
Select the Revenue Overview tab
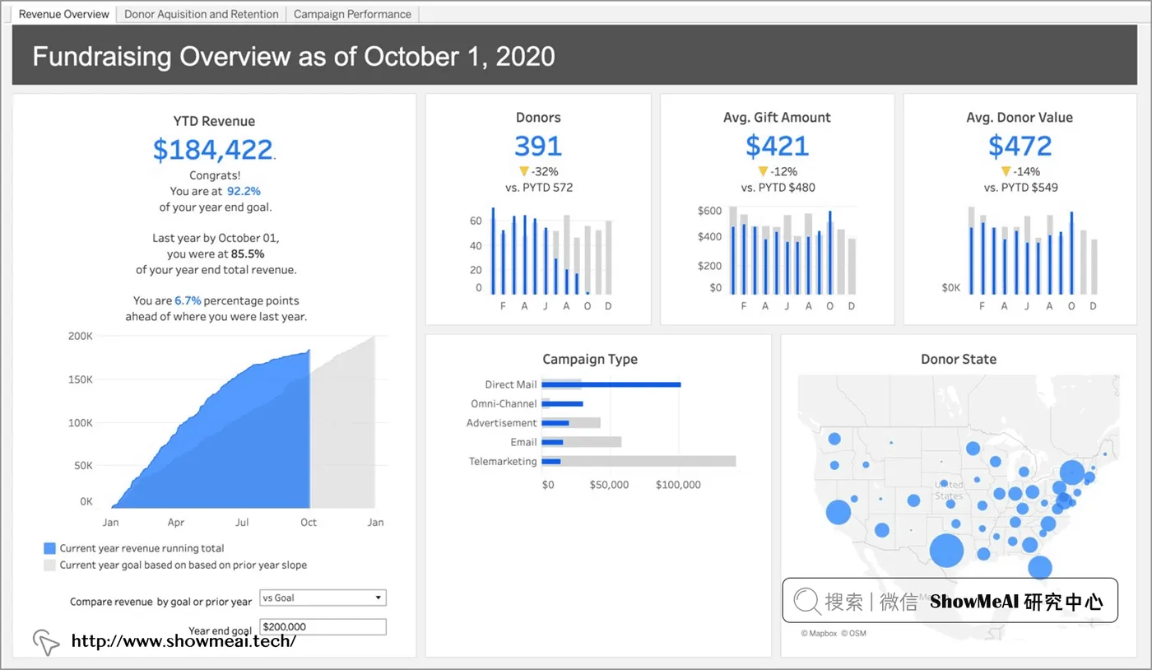click(x=64, y=14)
